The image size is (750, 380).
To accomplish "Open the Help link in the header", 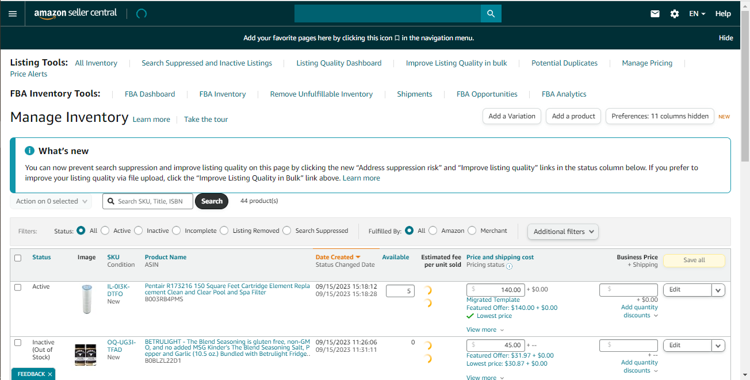I will (723, 14).
